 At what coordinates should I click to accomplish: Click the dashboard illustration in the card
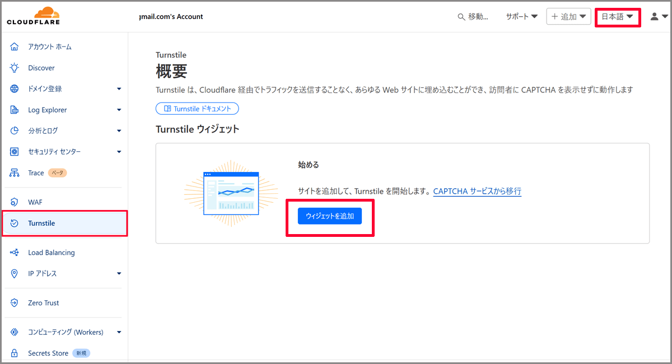[x=231, y=193]
